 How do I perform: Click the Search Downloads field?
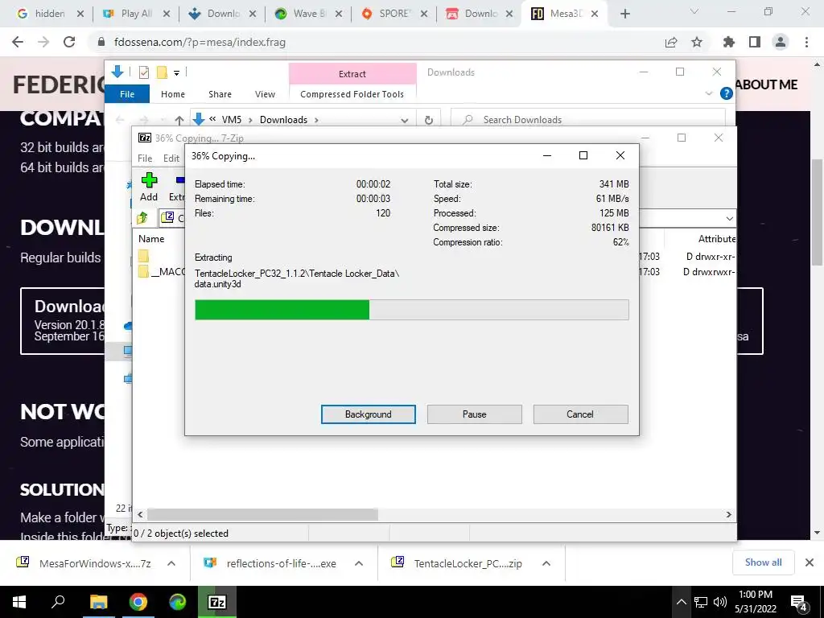tap(588, 120)
